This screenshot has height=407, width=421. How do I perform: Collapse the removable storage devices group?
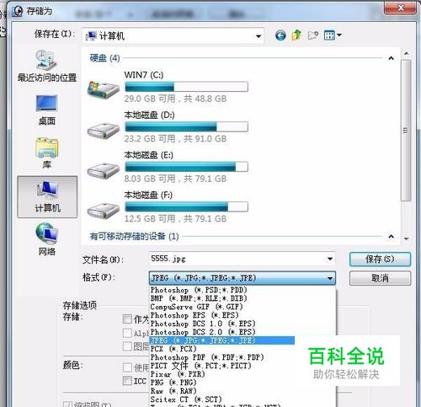(x=391, y=237)
